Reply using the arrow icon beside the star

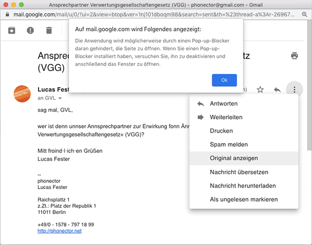[x=277, y=90]
